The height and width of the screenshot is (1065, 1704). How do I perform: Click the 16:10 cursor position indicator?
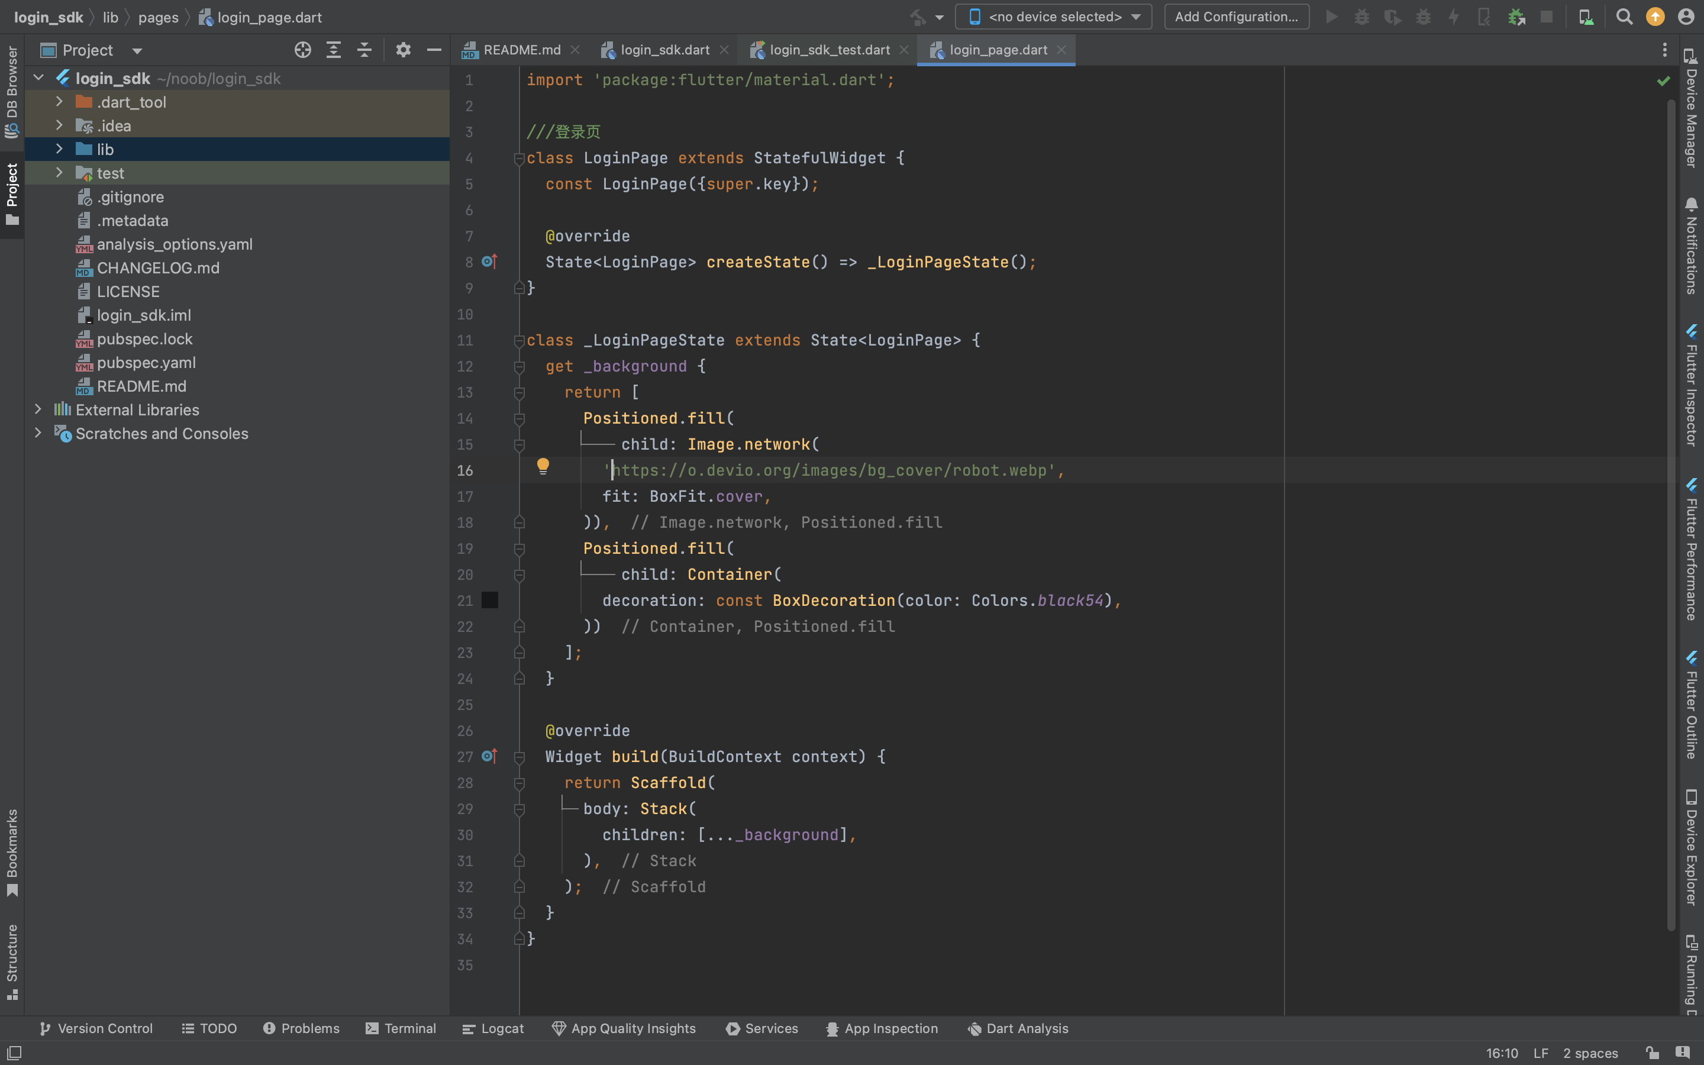pos(1502,1053)
